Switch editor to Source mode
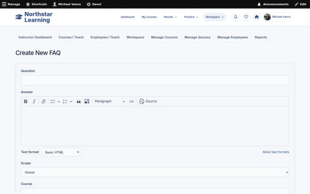 click(x=148, y=101)
